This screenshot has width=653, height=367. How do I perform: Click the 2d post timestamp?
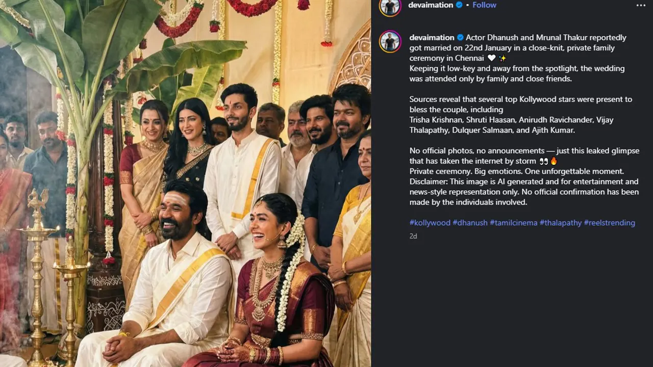click(413, 237)
